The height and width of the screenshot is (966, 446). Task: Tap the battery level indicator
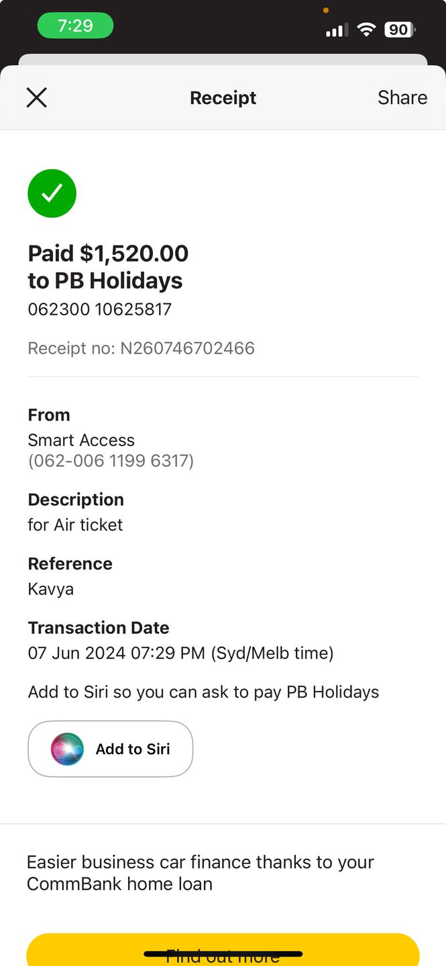pyautogui.click(x=399, y=30)
